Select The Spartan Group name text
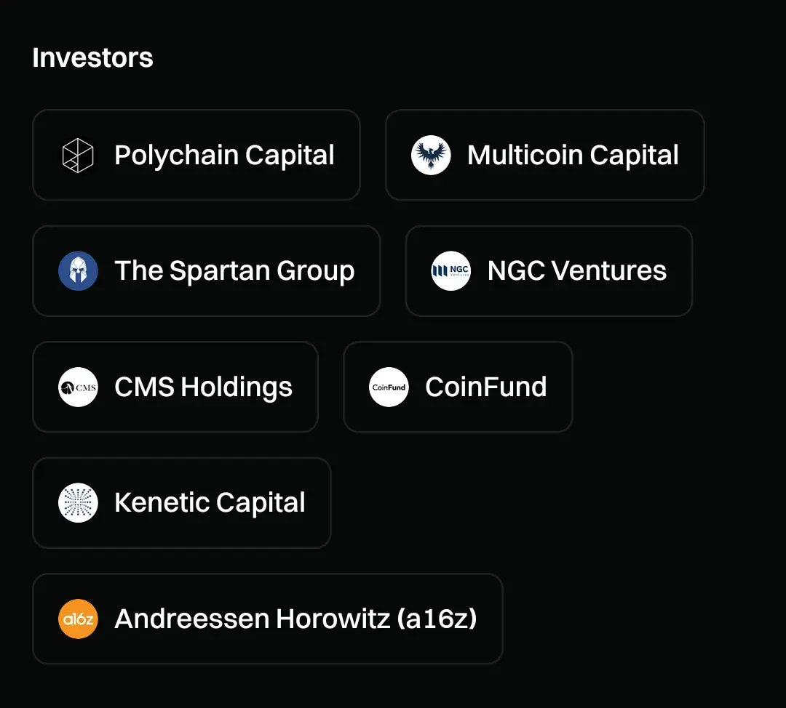 click(x=234, y=271)
